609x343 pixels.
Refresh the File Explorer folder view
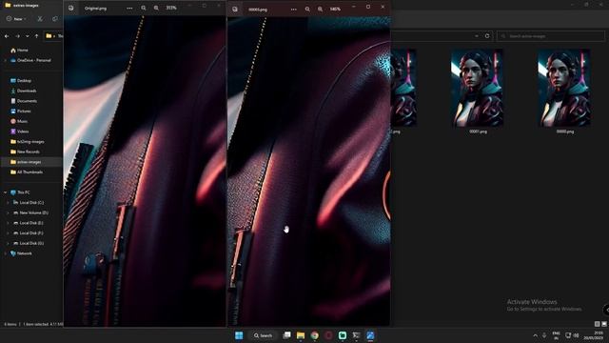pyautogui.click(x=487, y=36)
